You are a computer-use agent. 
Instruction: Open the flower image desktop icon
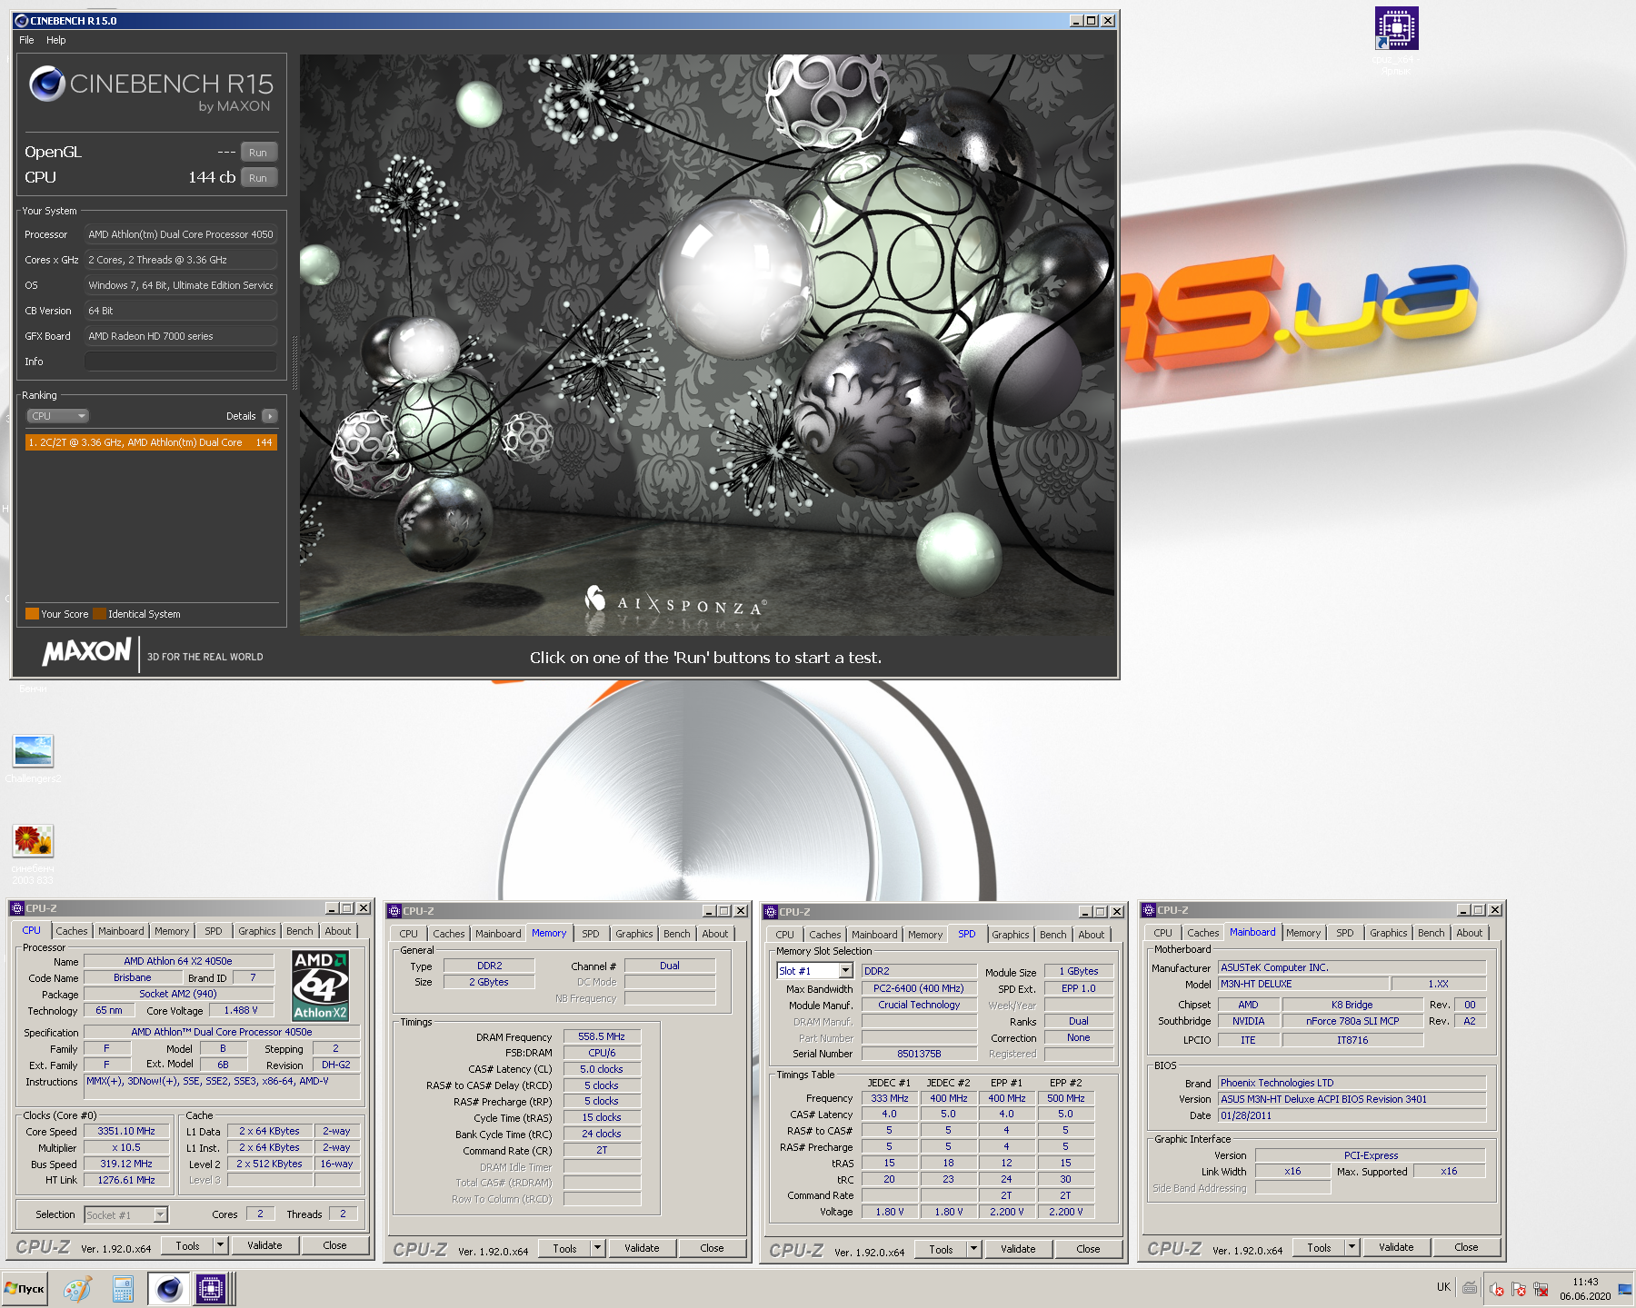point(34,840)
